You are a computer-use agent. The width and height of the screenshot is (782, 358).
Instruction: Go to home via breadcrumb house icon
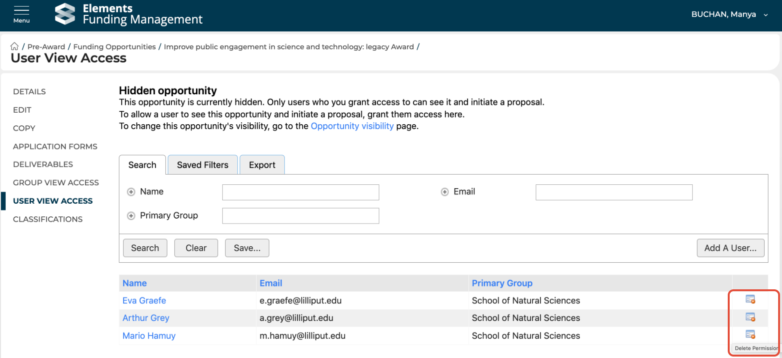[15, 46]
